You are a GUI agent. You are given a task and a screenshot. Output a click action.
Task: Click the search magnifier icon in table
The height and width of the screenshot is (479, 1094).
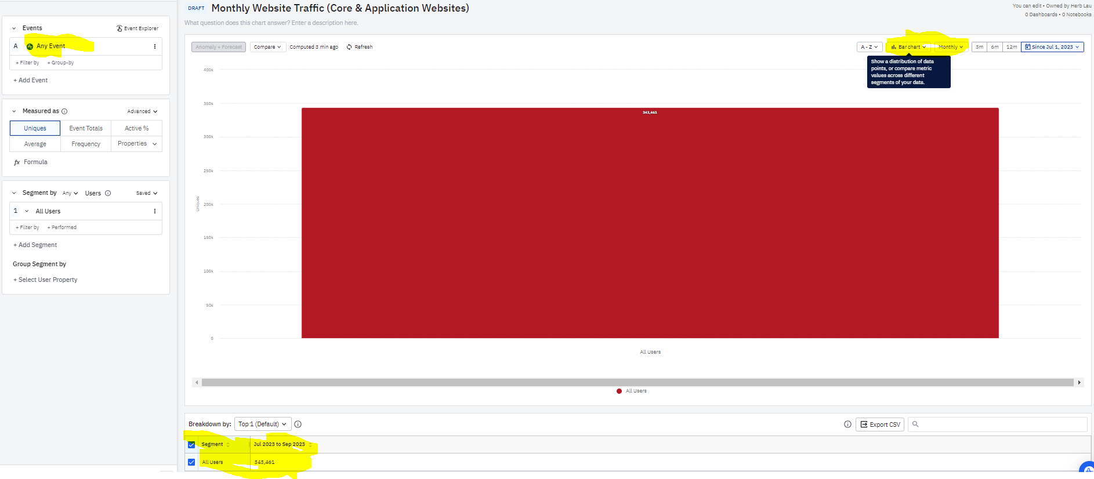tap(915, 424)
